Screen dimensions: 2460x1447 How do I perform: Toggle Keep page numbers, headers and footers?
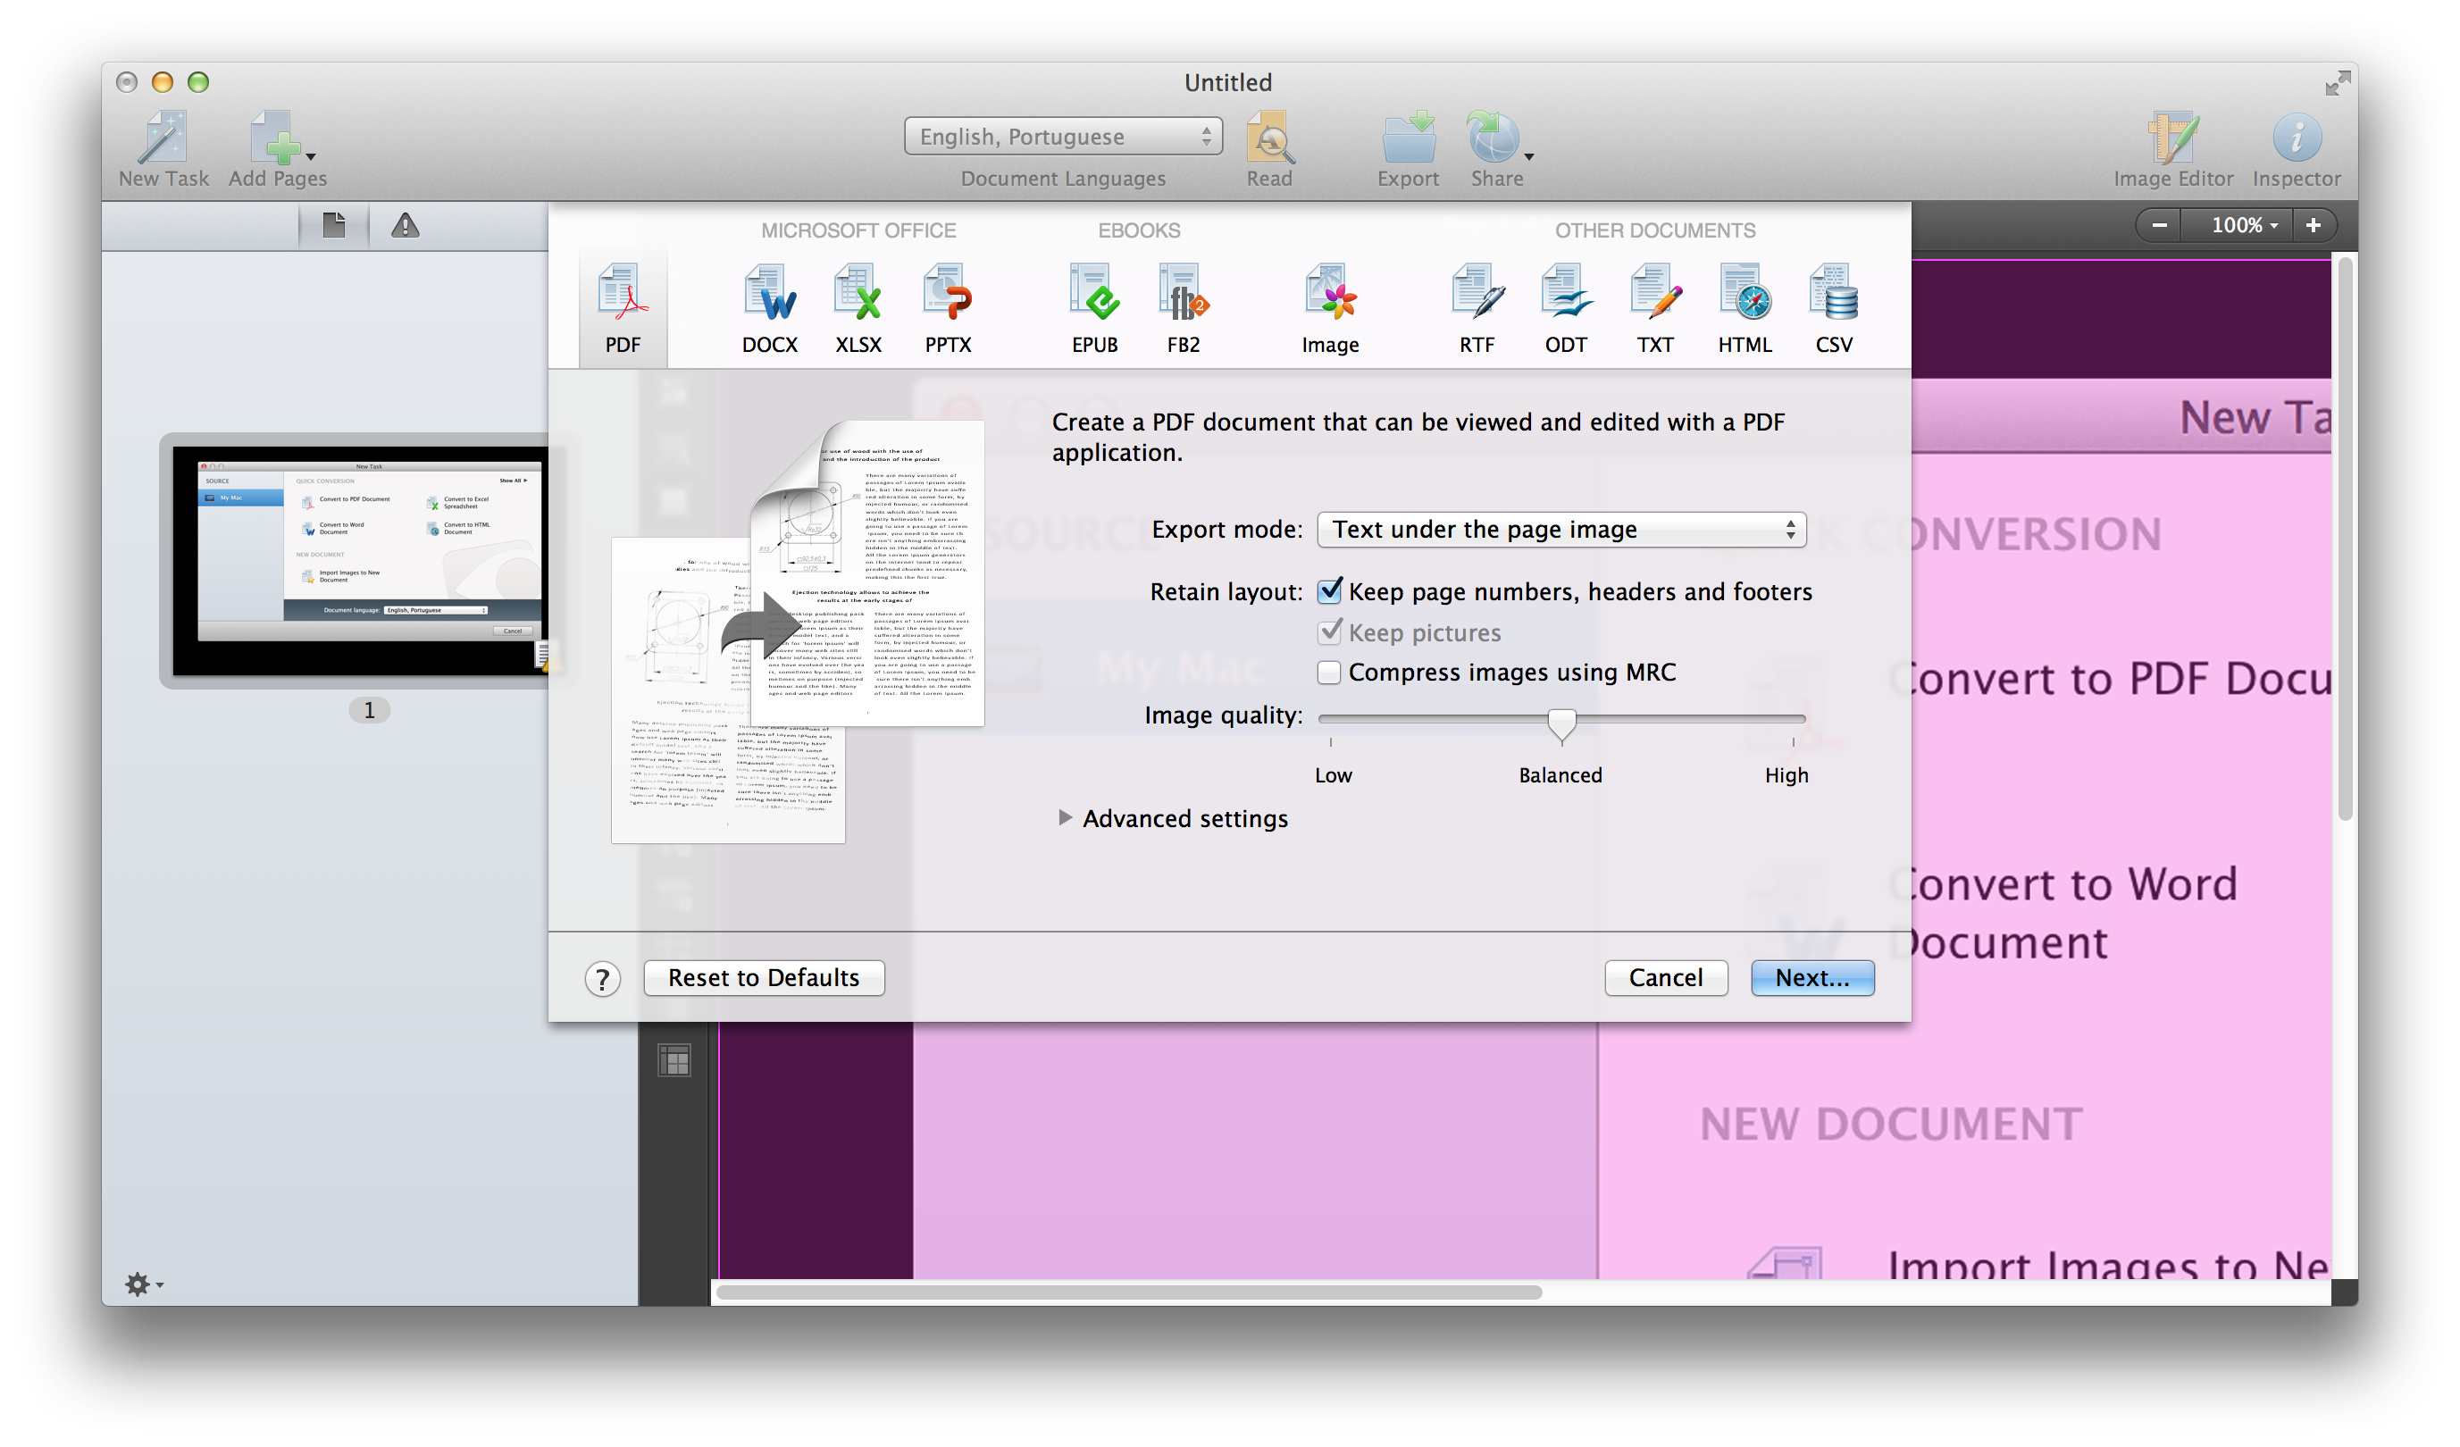pyautogui.click(x=1329, y=590)
